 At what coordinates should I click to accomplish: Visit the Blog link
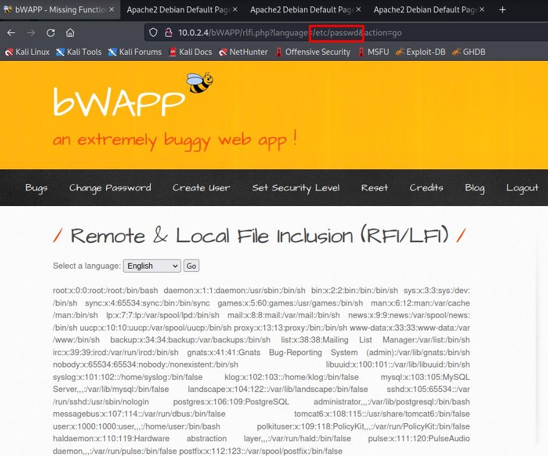475,188
